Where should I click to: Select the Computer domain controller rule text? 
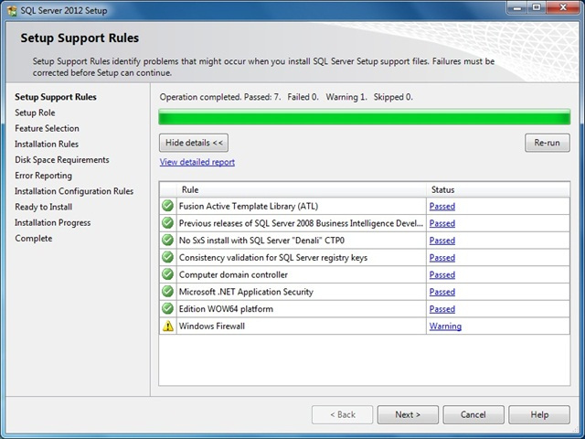(233, 274)
